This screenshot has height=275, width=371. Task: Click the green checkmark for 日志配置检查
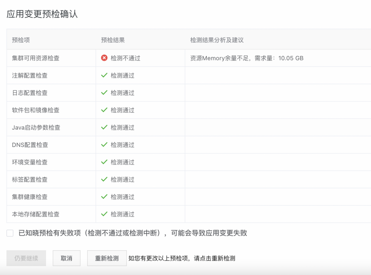click(x=104, y=92)
